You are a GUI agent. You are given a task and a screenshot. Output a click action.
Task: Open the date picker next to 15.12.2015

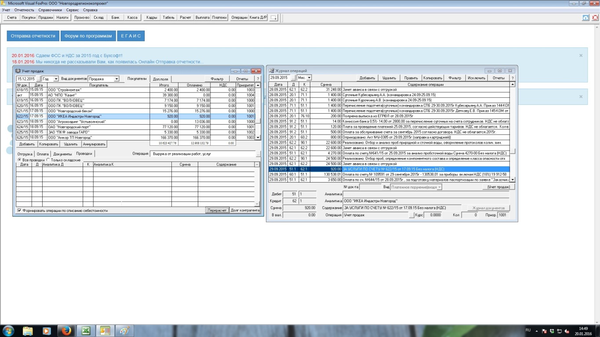[38, 79]
